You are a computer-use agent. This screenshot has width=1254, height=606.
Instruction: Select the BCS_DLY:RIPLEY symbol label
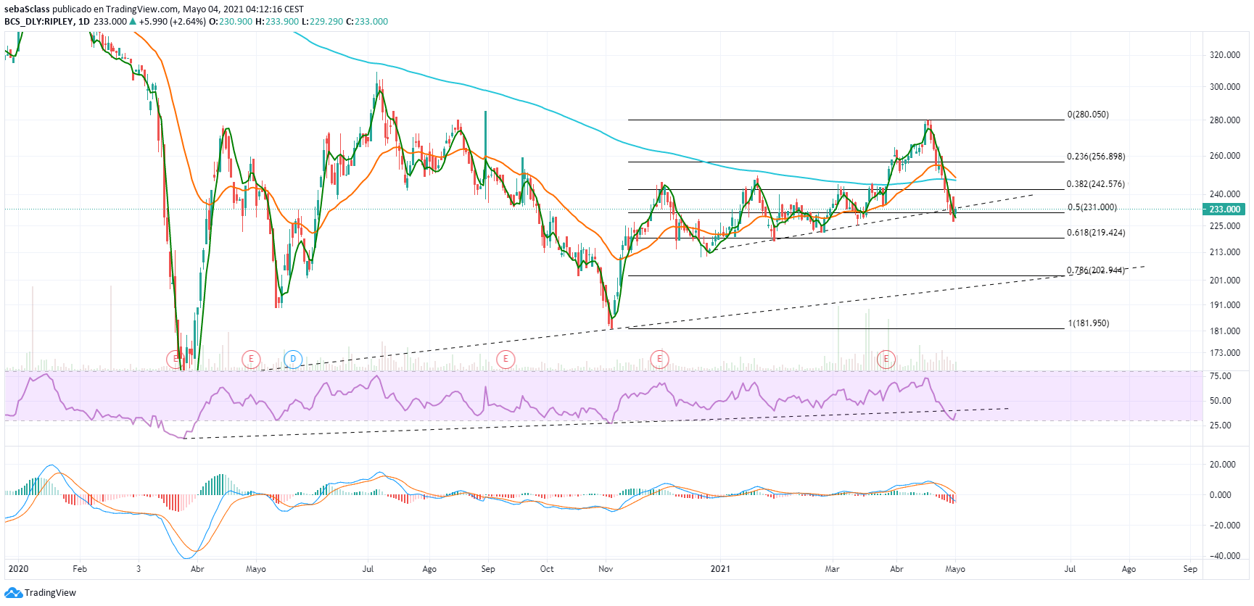tap(38, 22)
